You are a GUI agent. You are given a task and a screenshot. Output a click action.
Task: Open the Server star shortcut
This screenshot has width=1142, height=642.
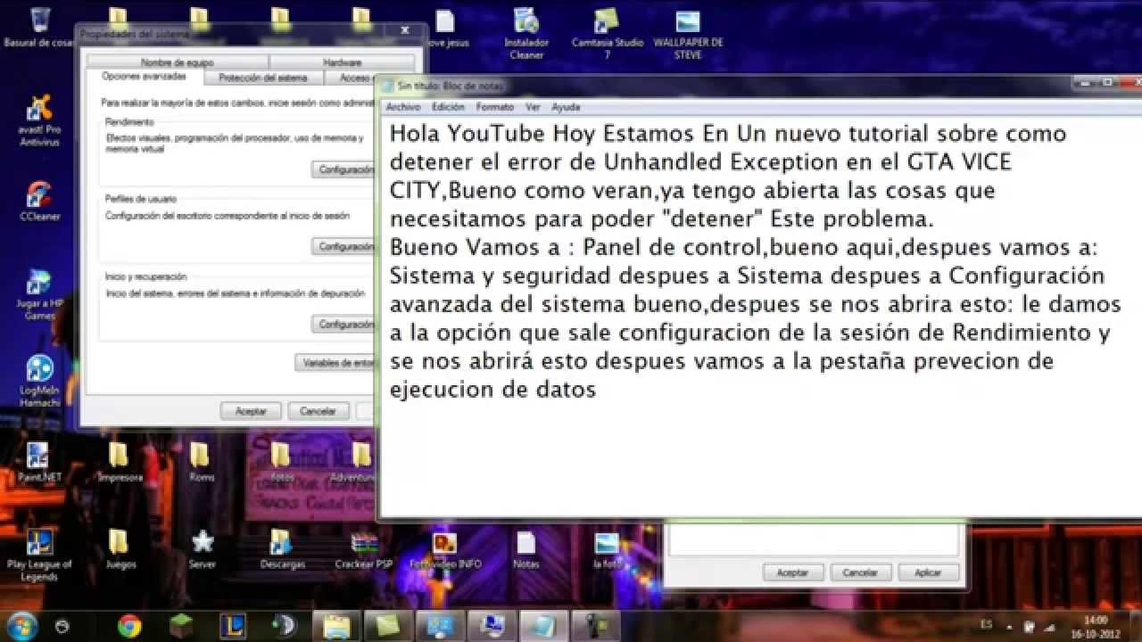pyautogui.click(x=202, y=548)
